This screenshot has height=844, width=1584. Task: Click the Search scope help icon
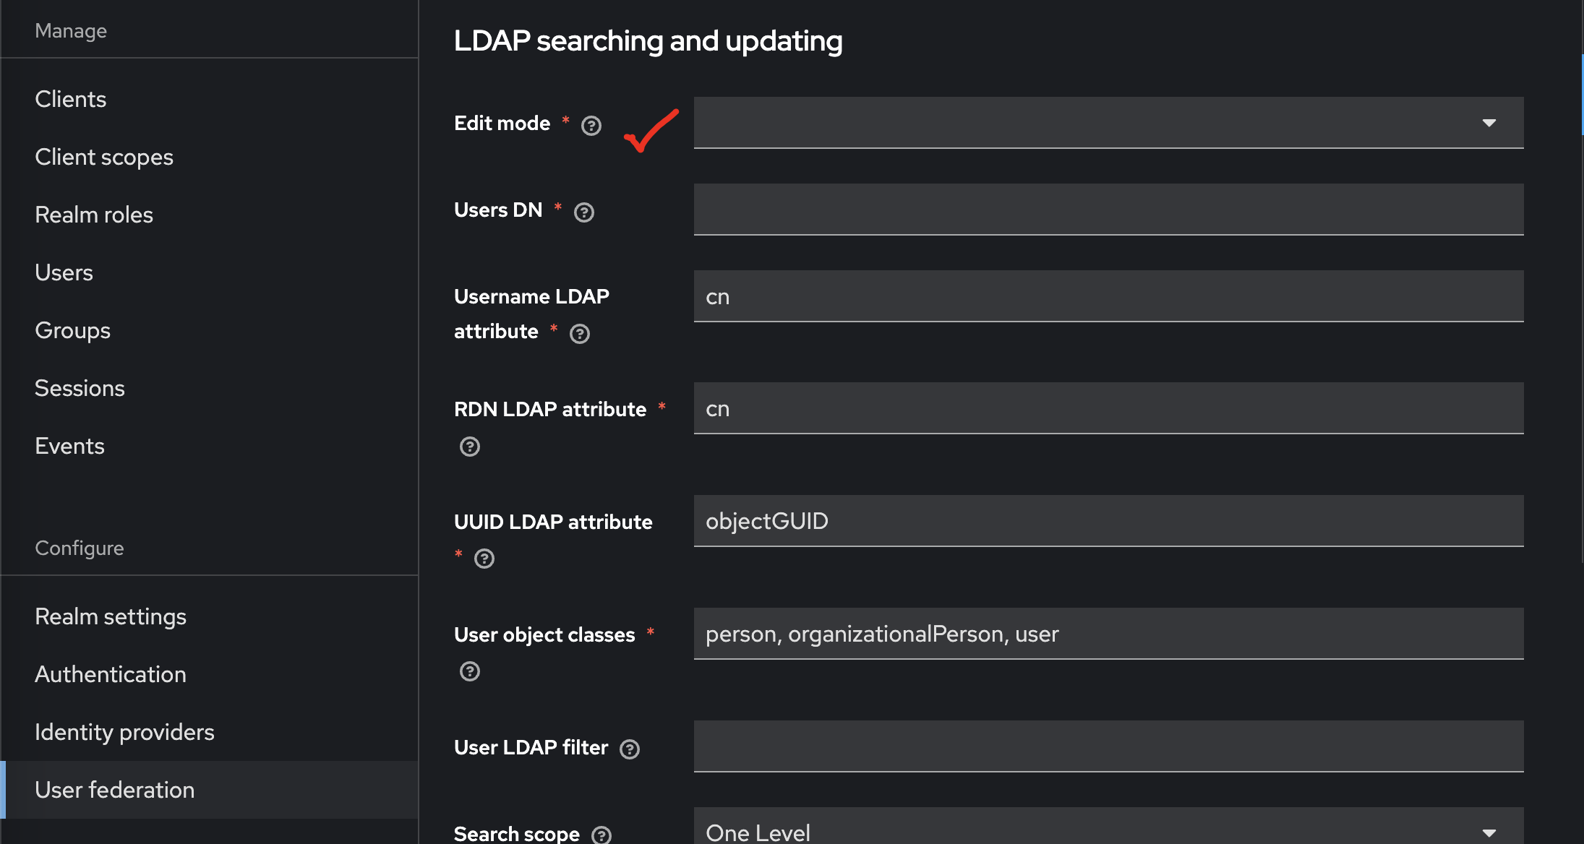[x=601, y=835]
